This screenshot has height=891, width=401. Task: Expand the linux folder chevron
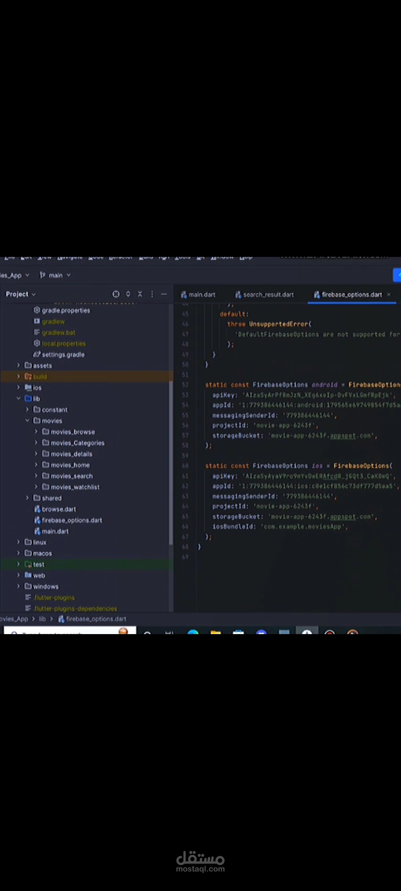coord(18,542)
